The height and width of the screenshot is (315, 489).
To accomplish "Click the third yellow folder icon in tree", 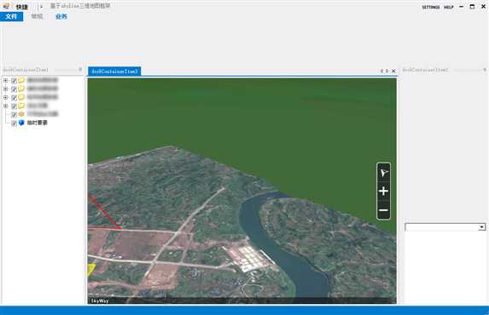I will pos(21,97).
